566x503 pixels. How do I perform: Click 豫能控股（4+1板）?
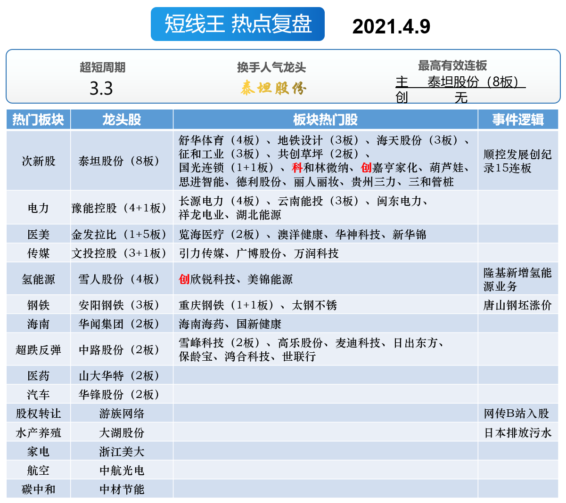(x=122, y=208)
